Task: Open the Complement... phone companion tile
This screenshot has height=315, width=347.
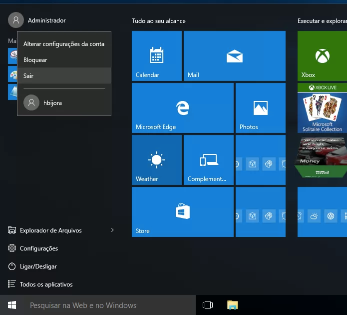Action: coord(209,160)
